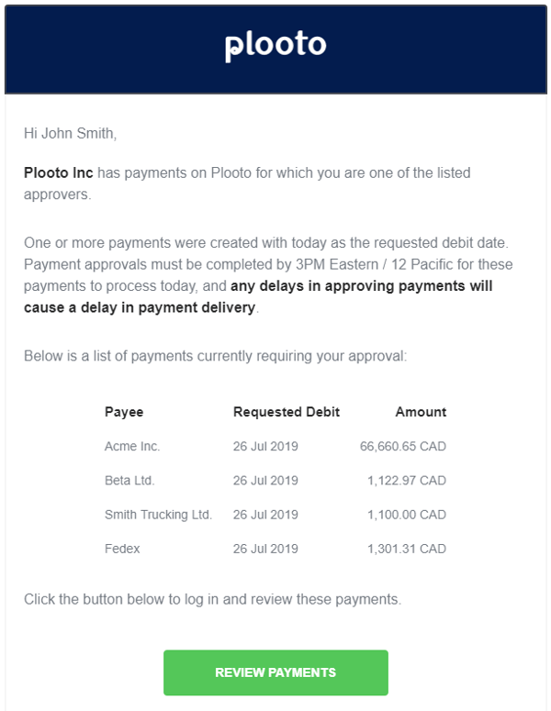Viewport: 551px width, 711px height.
Task: Click the 1,100.00 CAD amount
Action: click(407, 515)
